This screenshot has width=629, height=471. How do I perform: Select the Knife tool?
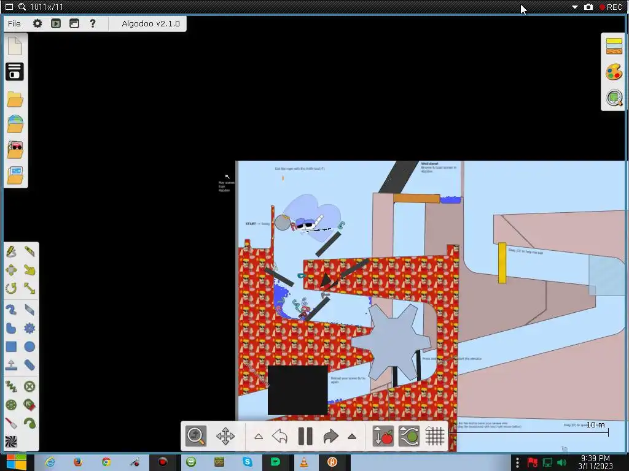coord(29,251)
